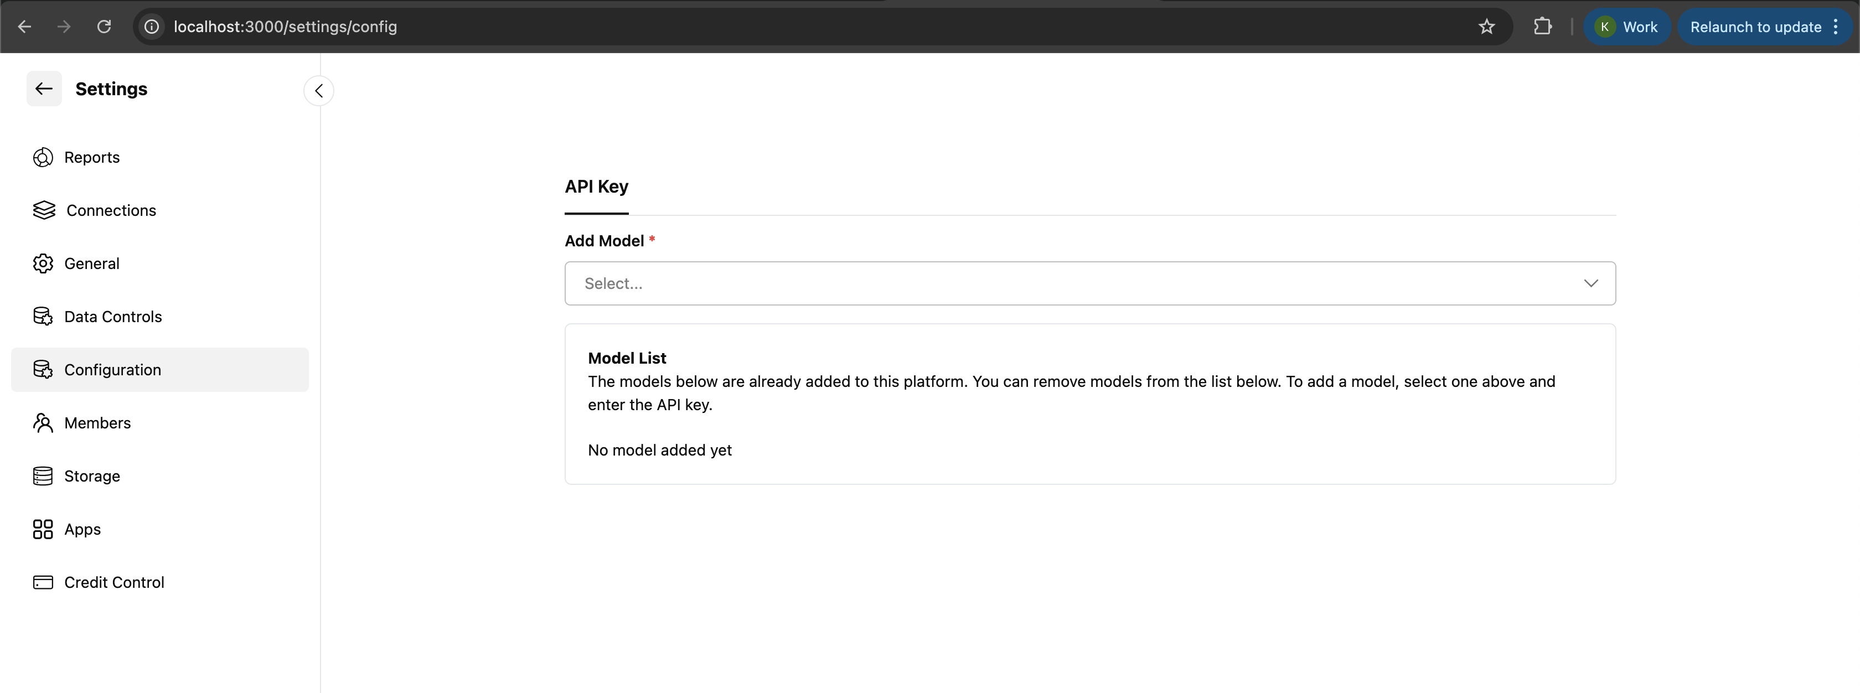Screen dimensions: 1860x693
Task: Click Relaunch to update button
Action: pos(1755,27)
